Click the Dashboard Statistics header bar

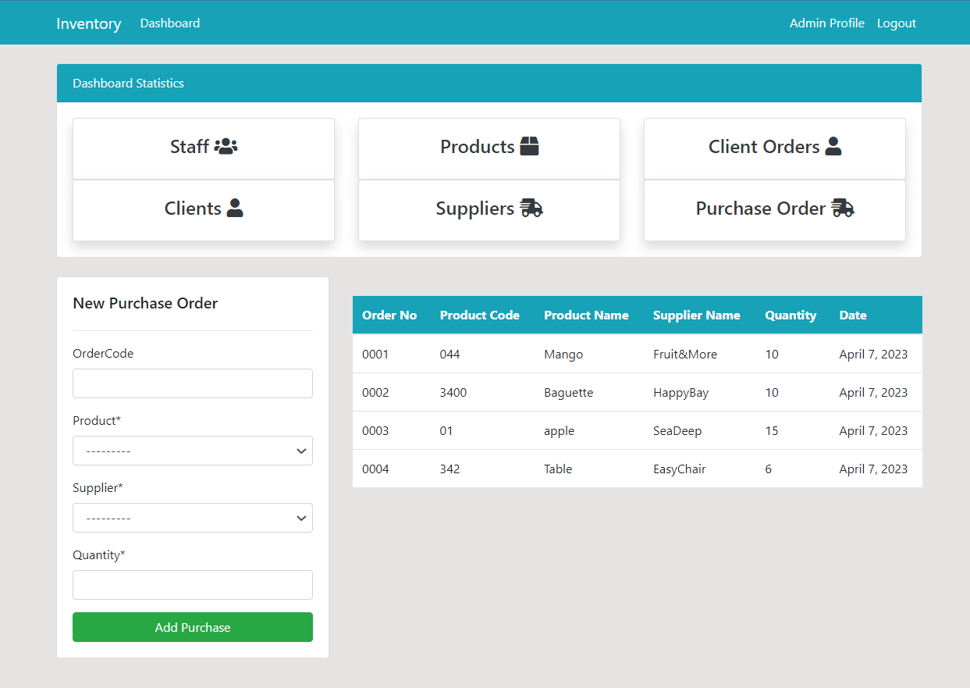point(489,83)
